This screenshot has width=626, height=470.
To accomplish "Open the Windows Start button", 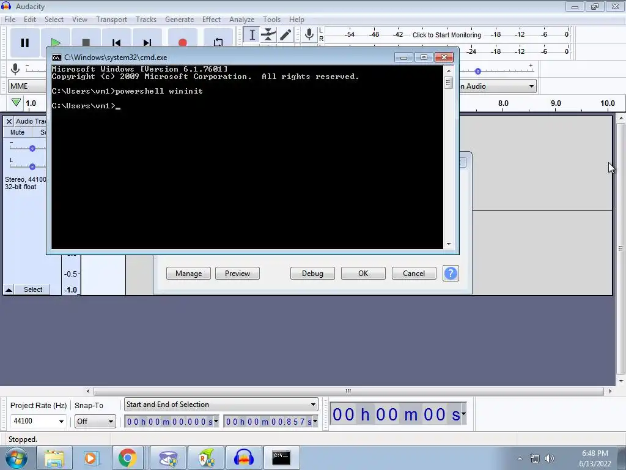I will [x=17, y=458].
